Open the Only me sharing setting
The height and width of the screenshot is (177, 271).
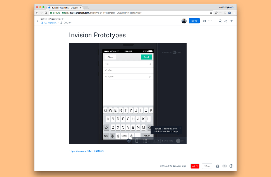[66, 23]
